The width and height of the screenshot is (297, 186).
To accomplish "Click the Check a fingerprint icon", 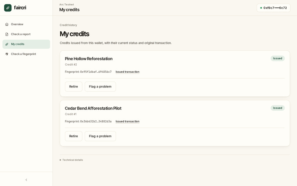I will 7,54.
